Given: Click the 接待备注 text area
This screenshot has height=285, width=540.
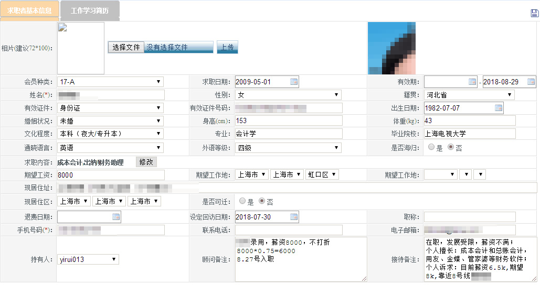Looking at the screenshot, I should click(480, 259).
